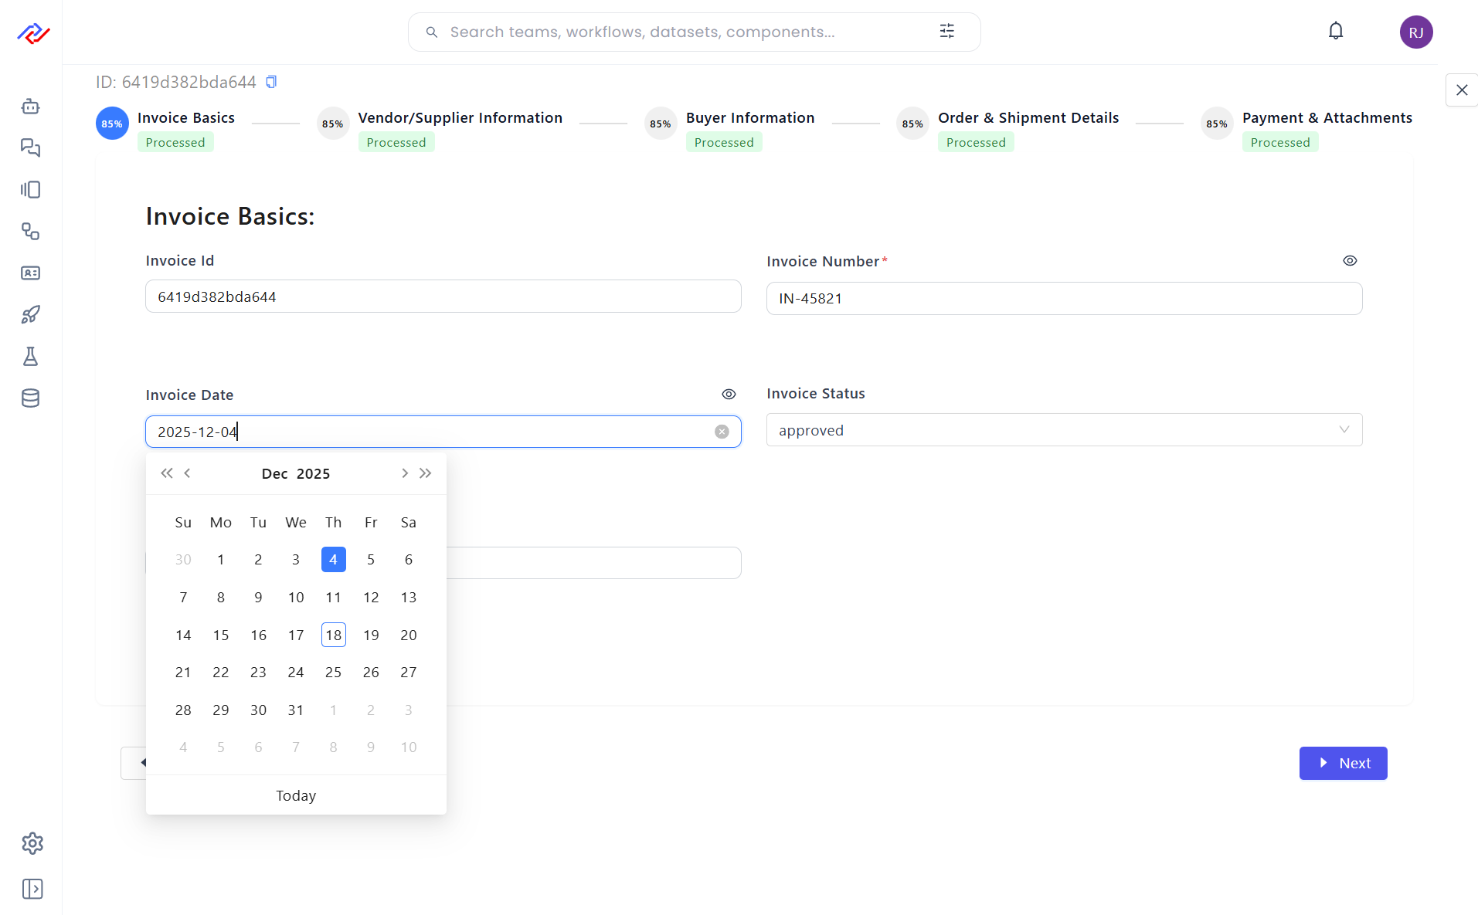Clear the Invoice Date field
The width and height of the screenshot is (1478, 915).
tap(722, 432)
